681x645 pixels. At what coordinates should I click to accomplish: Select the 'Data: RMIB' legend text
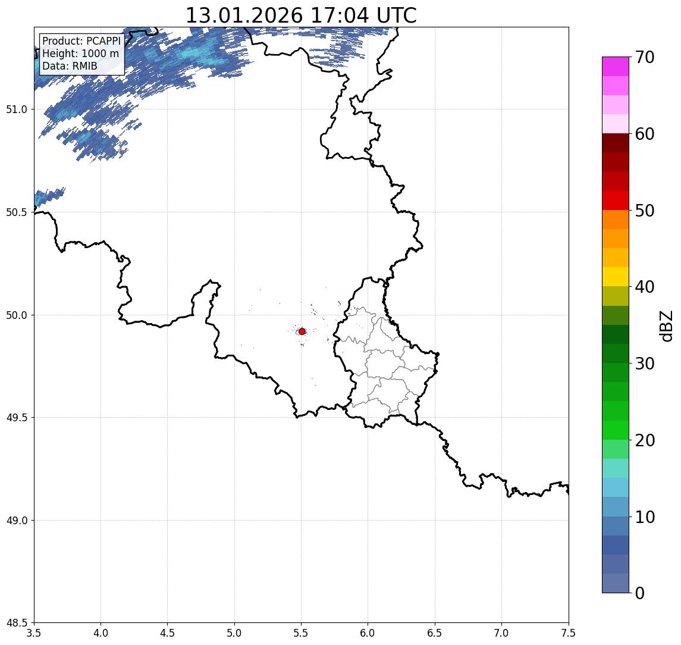click(x=70, y=66)
